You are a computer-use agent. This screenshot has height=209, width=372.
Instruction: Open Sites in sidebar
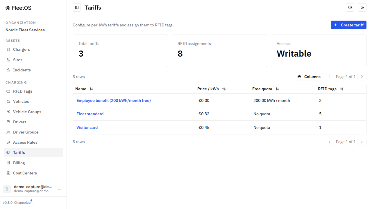pos(33,60)
